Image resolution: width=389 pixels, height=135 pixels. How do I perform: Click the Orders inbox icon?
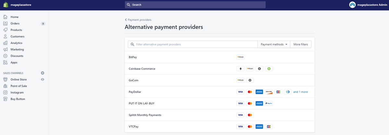(5, 23)
